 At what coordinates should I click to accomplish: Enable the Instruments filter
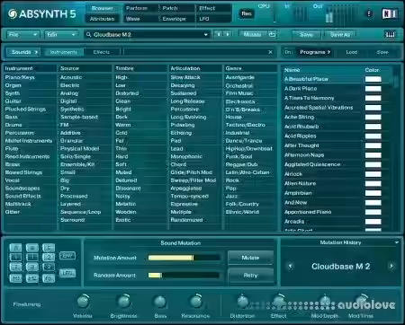click(63, 52)
